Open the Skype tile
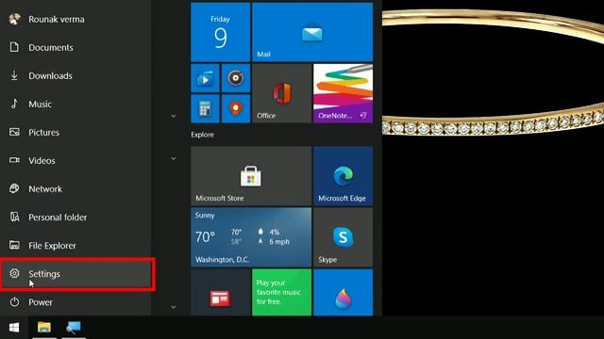The height and width of the screenshot is (339, 604). (x=344, y=237)
